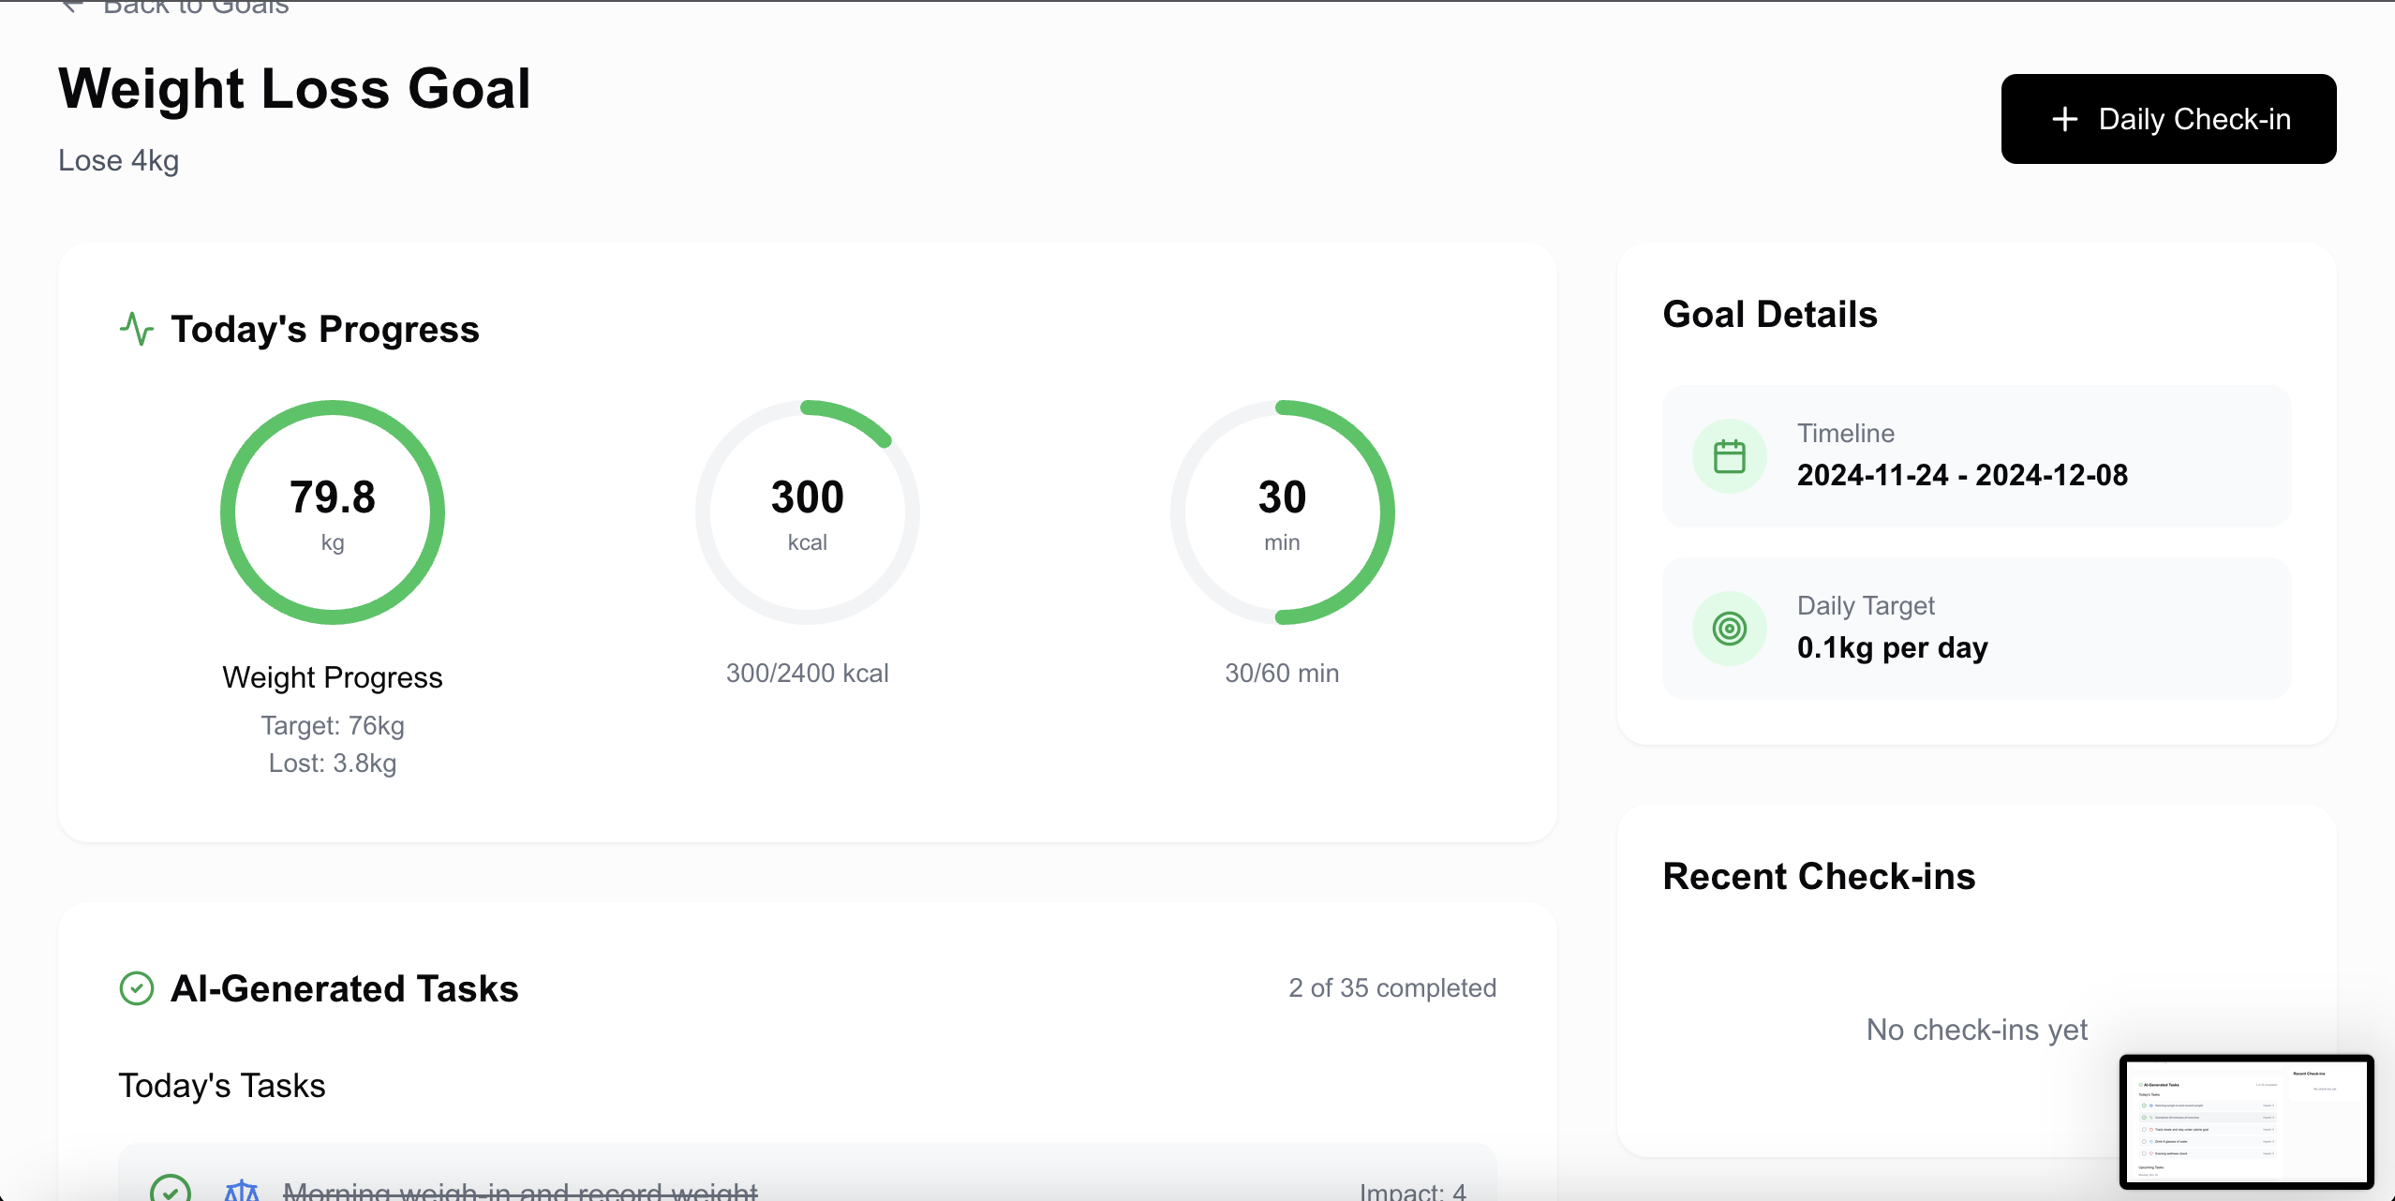Viewport: 2395px width, 1201px height.
Task: Go back via Back to Goals link
Action: [x=196, y=7]
